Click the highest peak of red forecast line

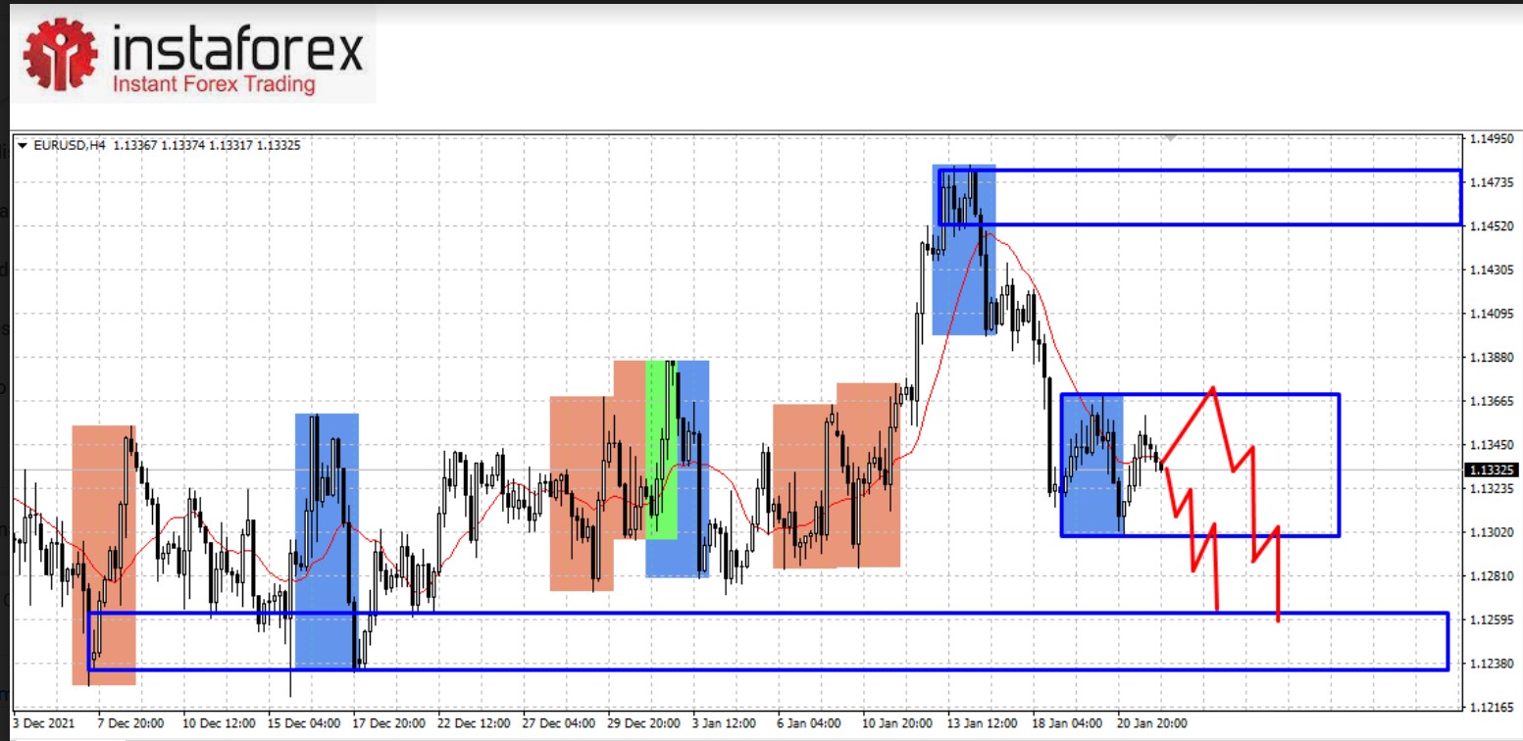point(1214,388)
